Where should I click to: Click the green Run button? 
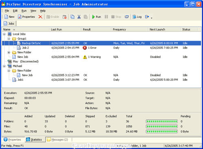(96, 17)
